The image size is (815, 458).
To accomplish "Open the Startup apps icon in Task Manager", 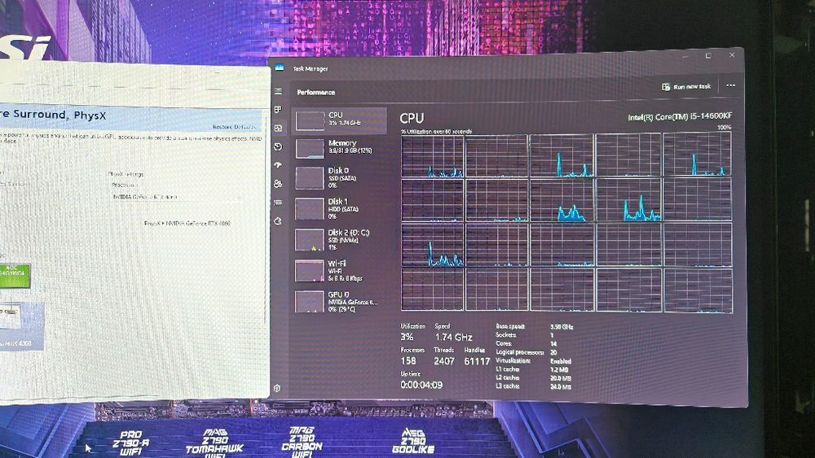I will click(278, 165).
